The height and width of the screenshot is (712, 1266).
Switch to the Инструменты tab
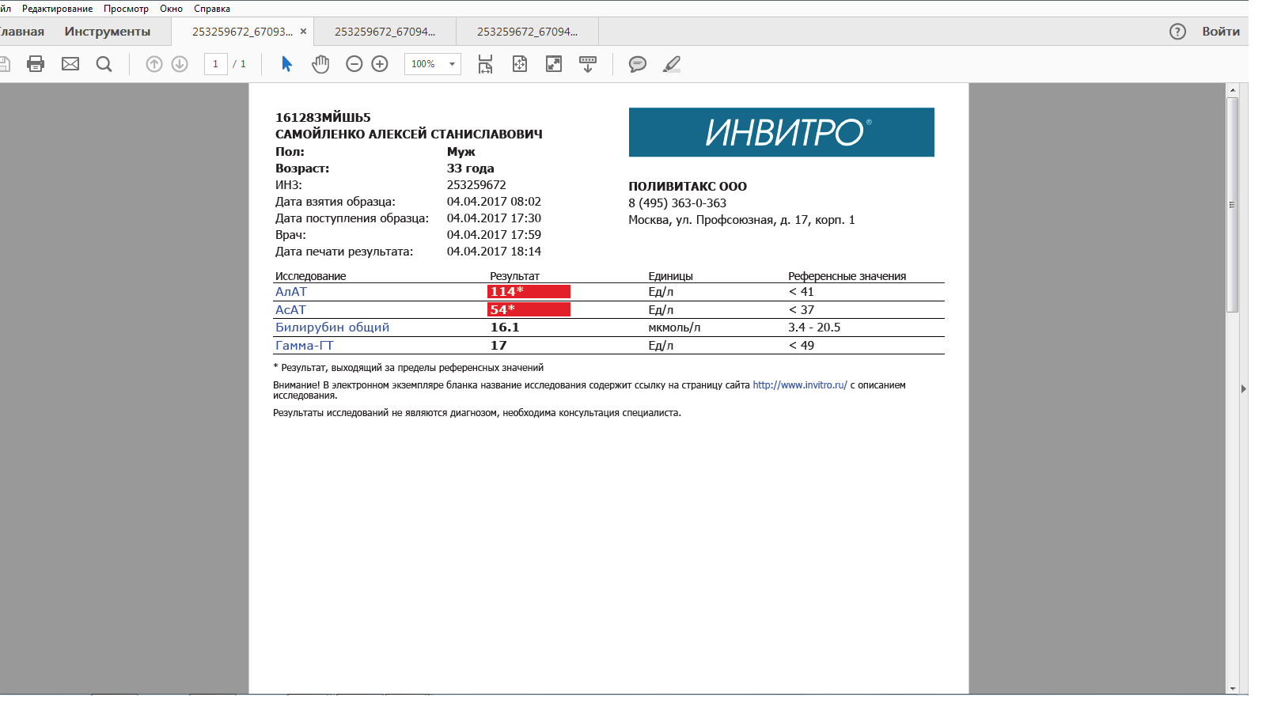pyautogui.click(x=108, y=32)
